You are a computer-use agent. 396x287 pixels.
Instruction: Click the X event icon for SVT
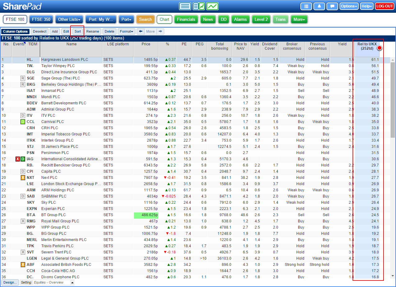(x=23, y=252)
